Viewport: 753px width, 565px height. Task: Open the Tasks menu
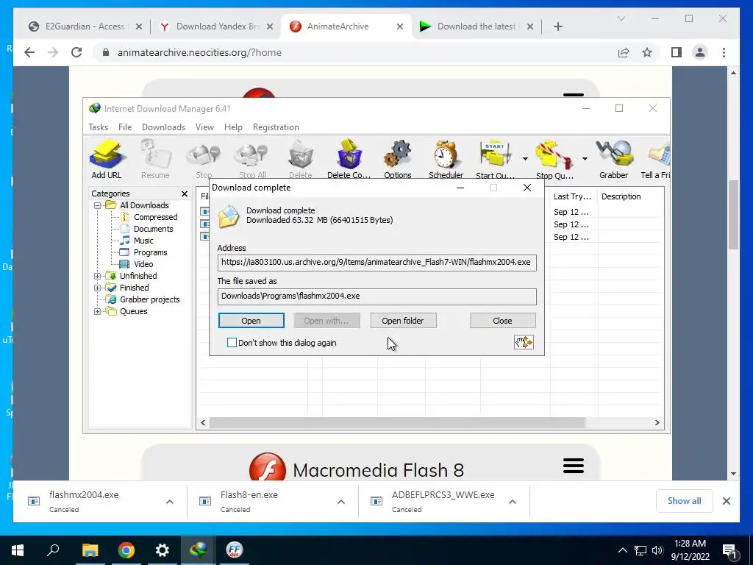pos(98,127)
